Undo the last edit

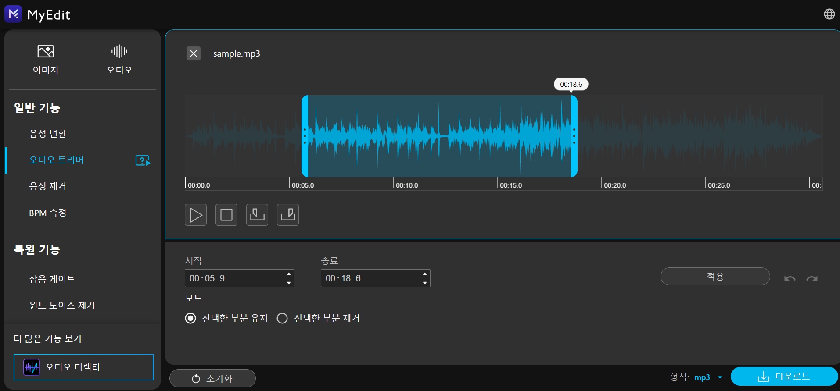tap(790, 278)
